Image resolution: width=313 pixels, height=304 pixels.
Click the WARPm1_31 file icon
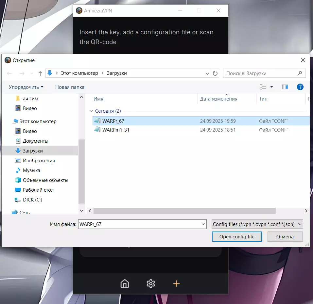click(97, 130)
